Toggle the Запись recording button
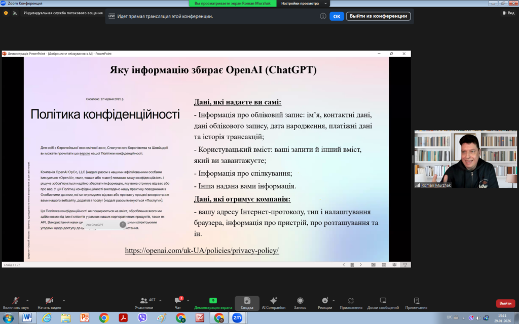The image size is (519, 324). [x=300, y=302]
